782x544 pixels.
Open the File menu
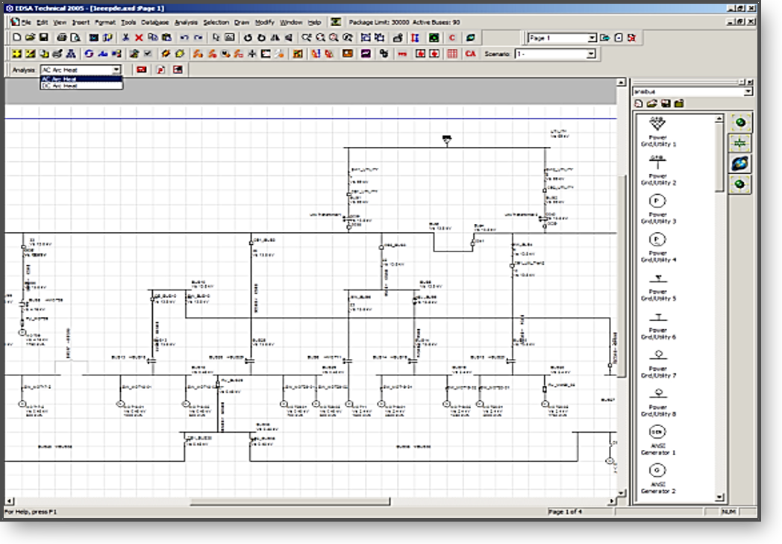coord(26,22)
